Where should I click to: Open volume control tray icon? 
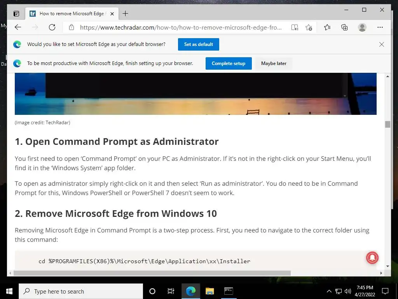pos(348,291)
